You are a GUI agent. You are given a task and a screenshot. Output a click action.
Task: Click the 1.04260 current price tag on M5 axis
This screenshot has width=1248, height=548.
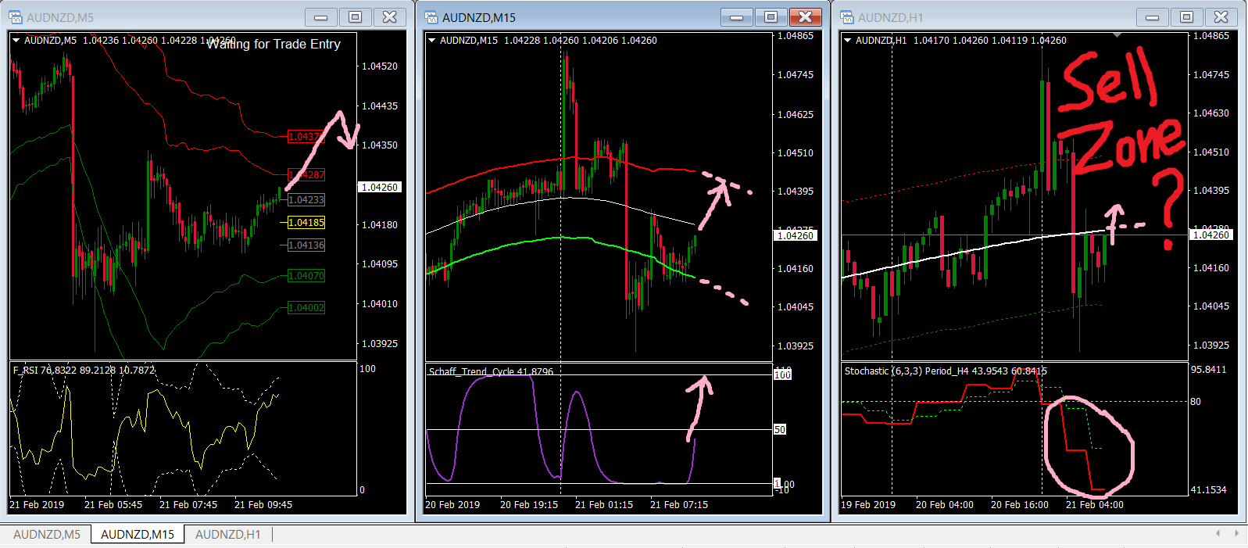380,188
